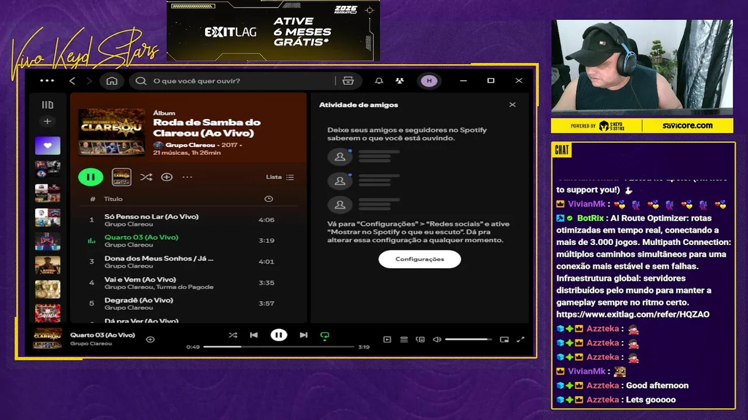Open more options for the album
This screenshot has width=748, height=420.
pyautogui.click(x=187, y=177)
